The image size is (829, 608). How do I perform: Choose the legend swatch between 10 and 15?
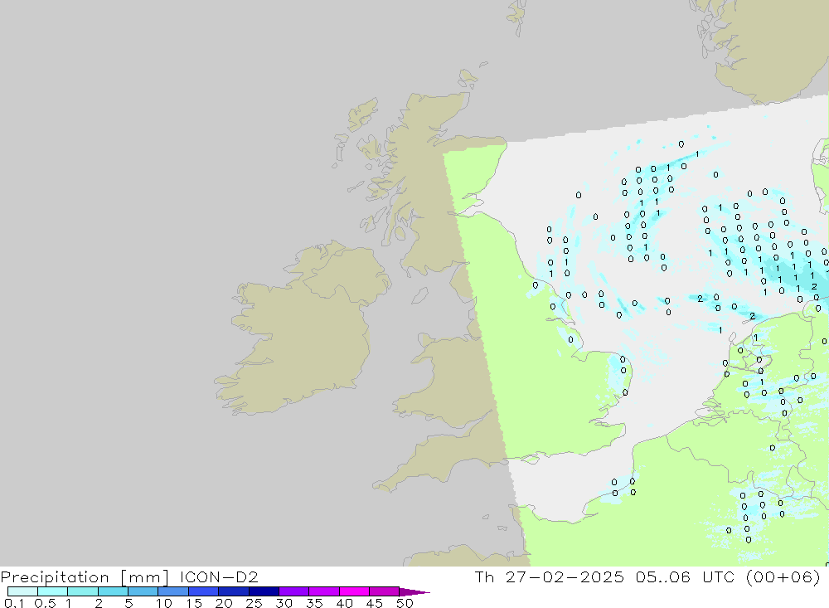(x=173, y=591)
